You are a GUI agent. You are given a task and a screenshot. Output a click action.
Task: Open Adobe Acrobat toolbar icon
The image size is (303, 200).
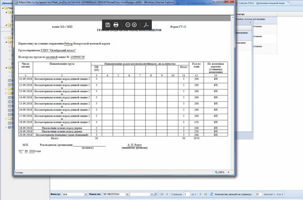point(146,25)
